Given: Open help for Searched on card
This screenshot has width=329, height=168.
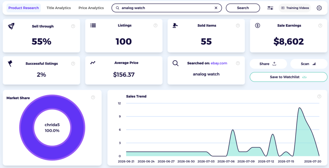Looking at the screenshot, I should [x=238, y=63].
